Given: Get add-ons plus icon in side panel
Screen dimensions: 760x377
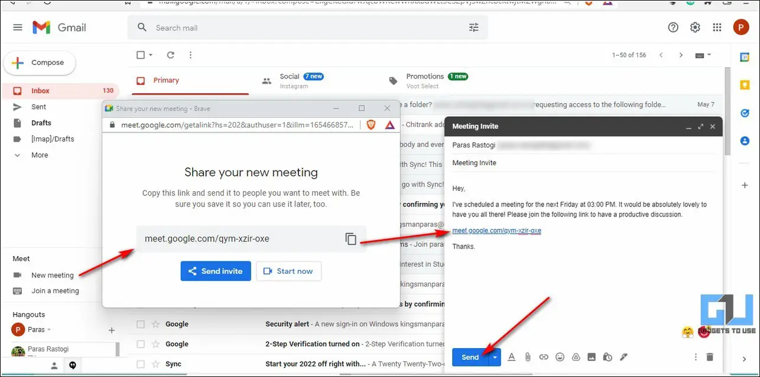Looking at the screenshot, I should click(x=745, y=185).
